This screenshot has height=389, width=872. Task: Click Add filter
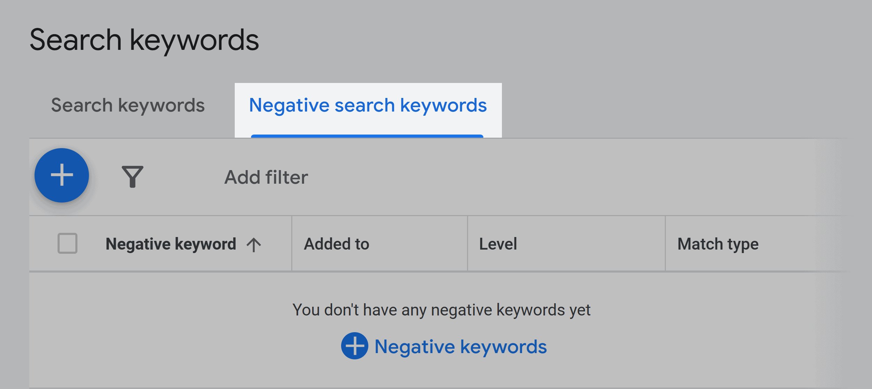(266, 177)
